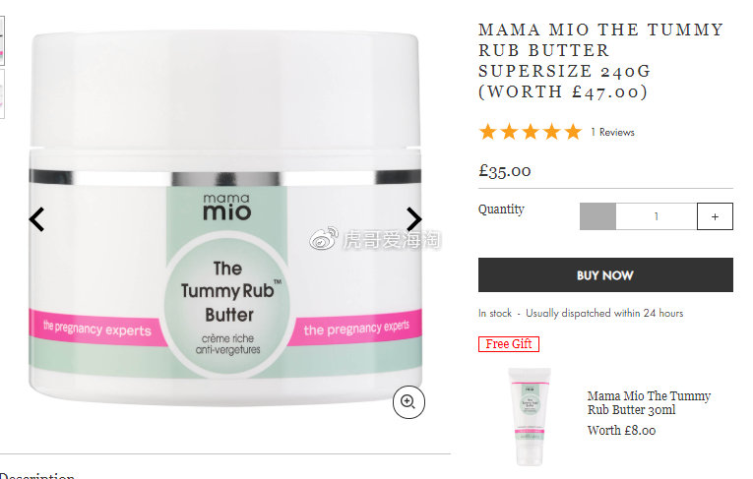Image resolution: width=753 pixels, height=479 pixels.
Task: Decrease quantity with the greyed minus button
Action: (x=597, y=216)
